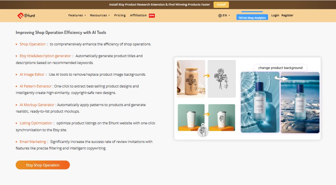Open the Pricing page

[120, 15]
